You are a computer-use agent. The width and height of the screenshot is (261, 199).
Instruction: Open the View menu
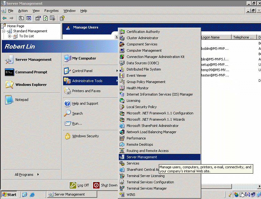36,11
